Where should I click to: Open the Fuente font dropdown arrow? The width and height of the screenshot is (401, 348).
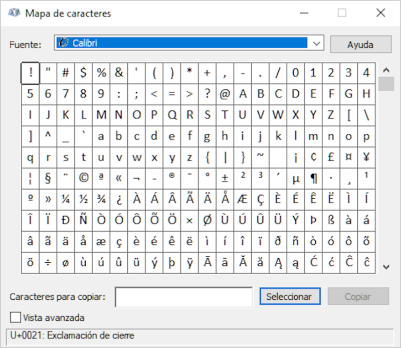point(316,44)
